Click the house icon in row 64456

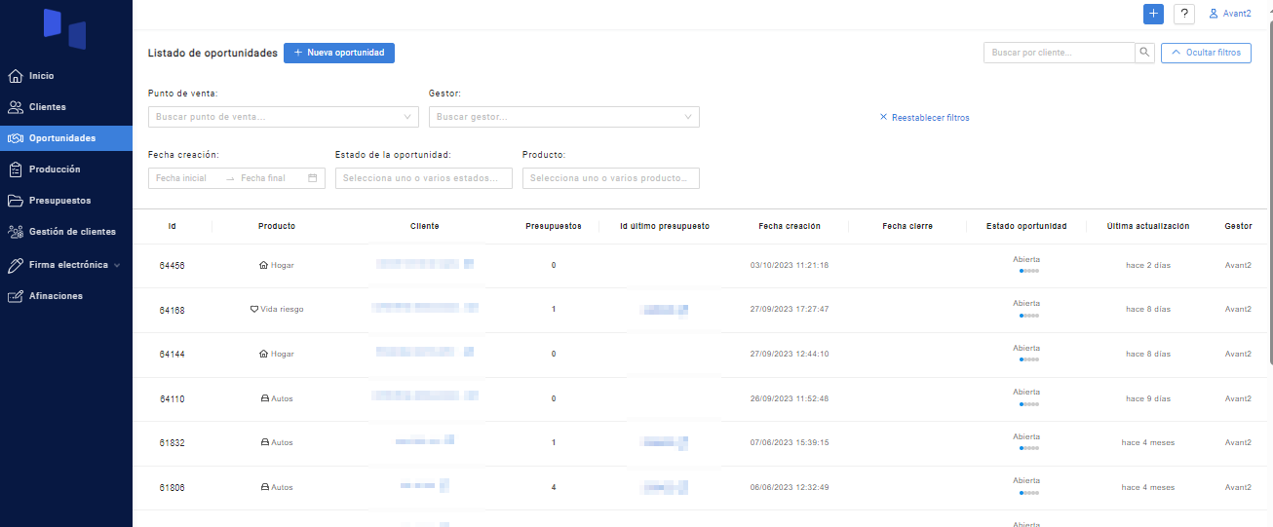pyautogui.click(x=263, y=265)
